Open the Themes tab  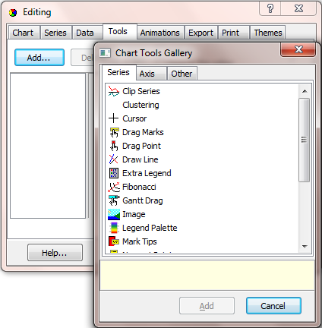click(x=268, y=33)
